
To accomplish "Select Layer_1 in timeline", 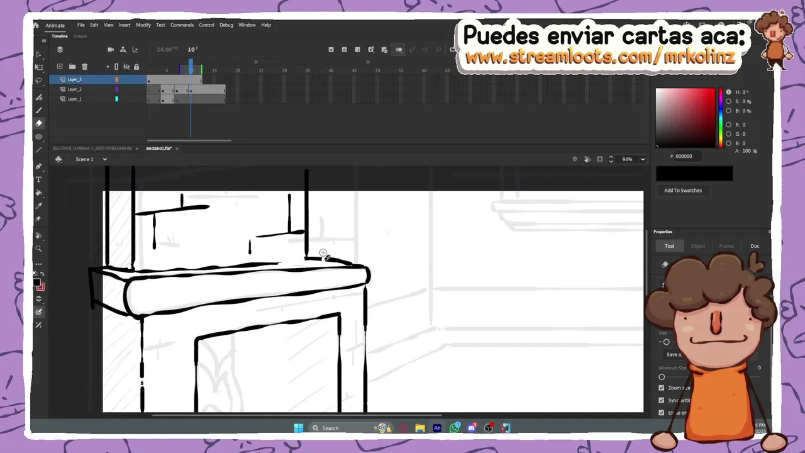I will coord(74,99).
